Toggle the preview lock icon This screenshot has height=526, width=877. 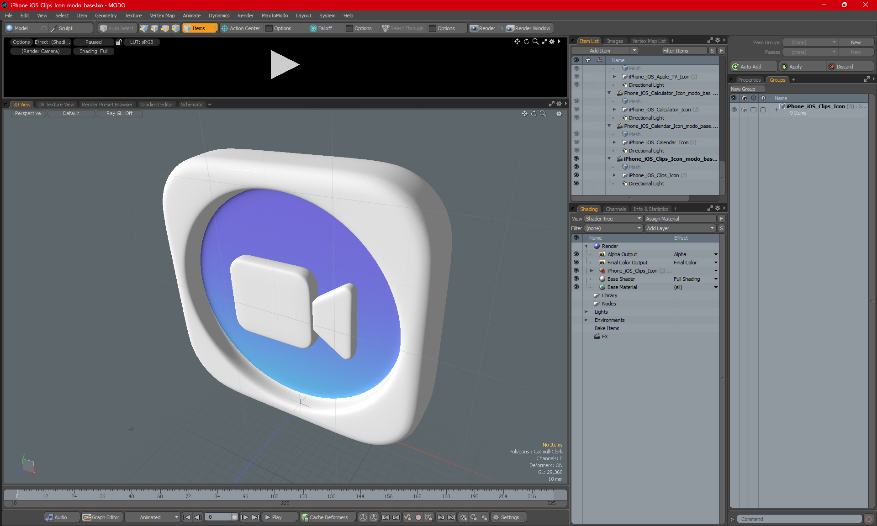coord(119,42)
